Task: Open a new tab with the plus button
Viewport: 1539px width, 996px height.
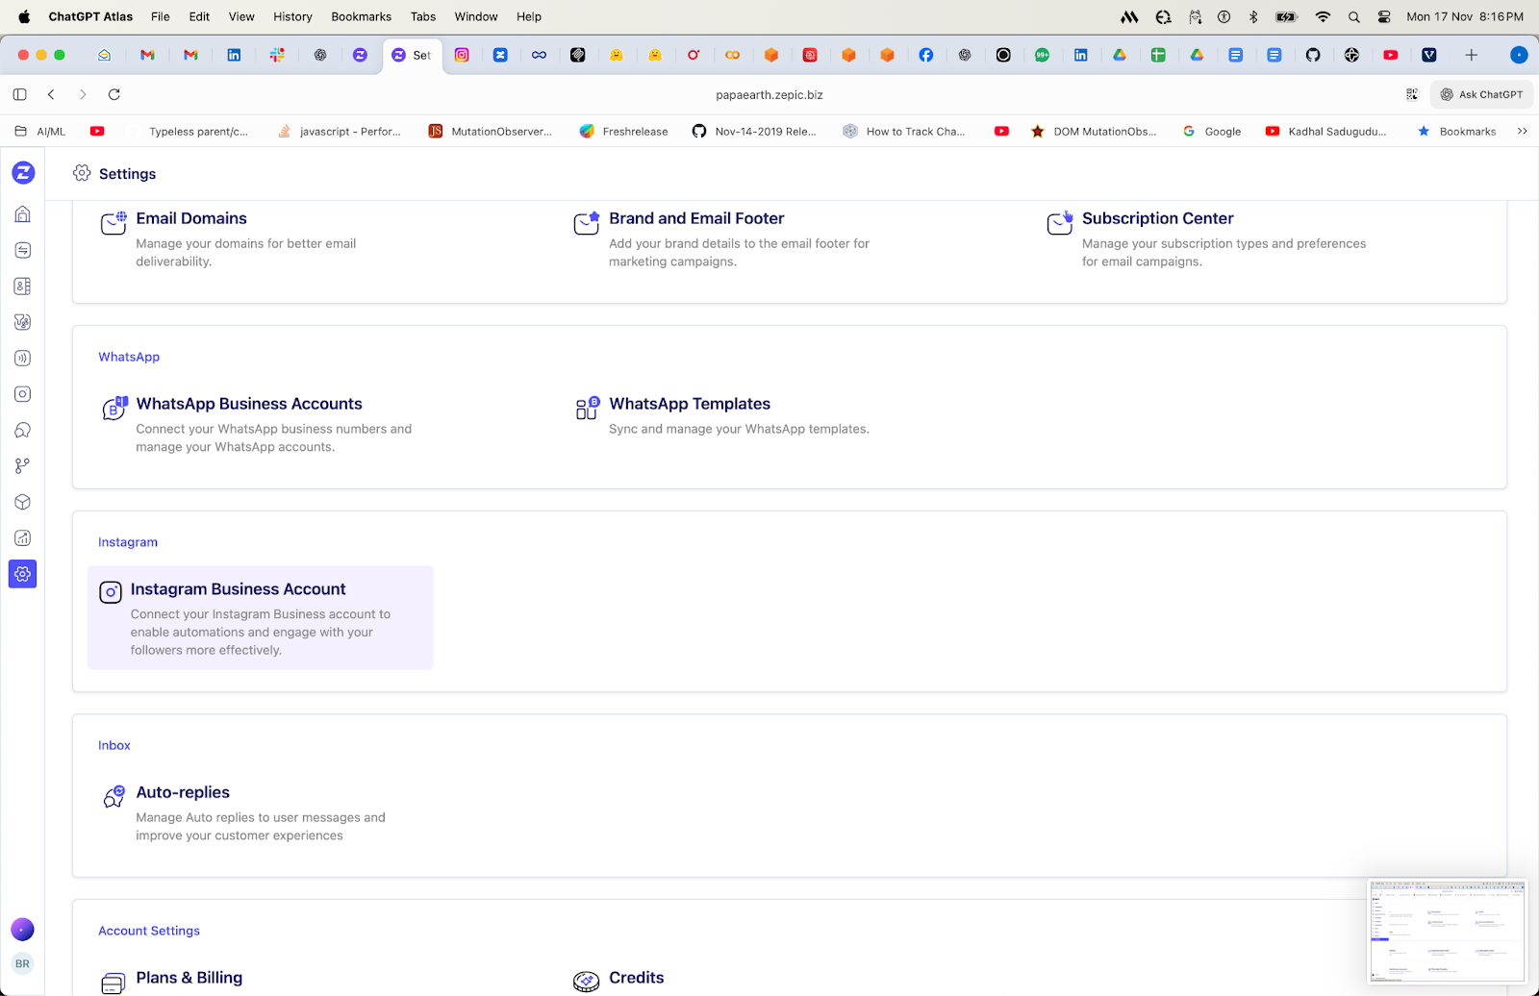Action: pos(1471,55)
